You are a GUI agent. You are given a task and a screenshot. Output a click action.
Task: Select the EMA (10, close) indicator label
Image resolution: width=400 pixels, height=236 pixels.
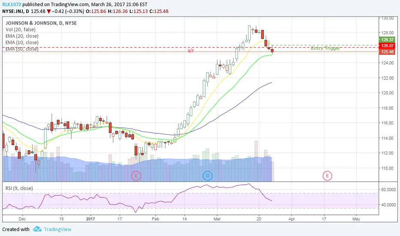tap(22, 42)
